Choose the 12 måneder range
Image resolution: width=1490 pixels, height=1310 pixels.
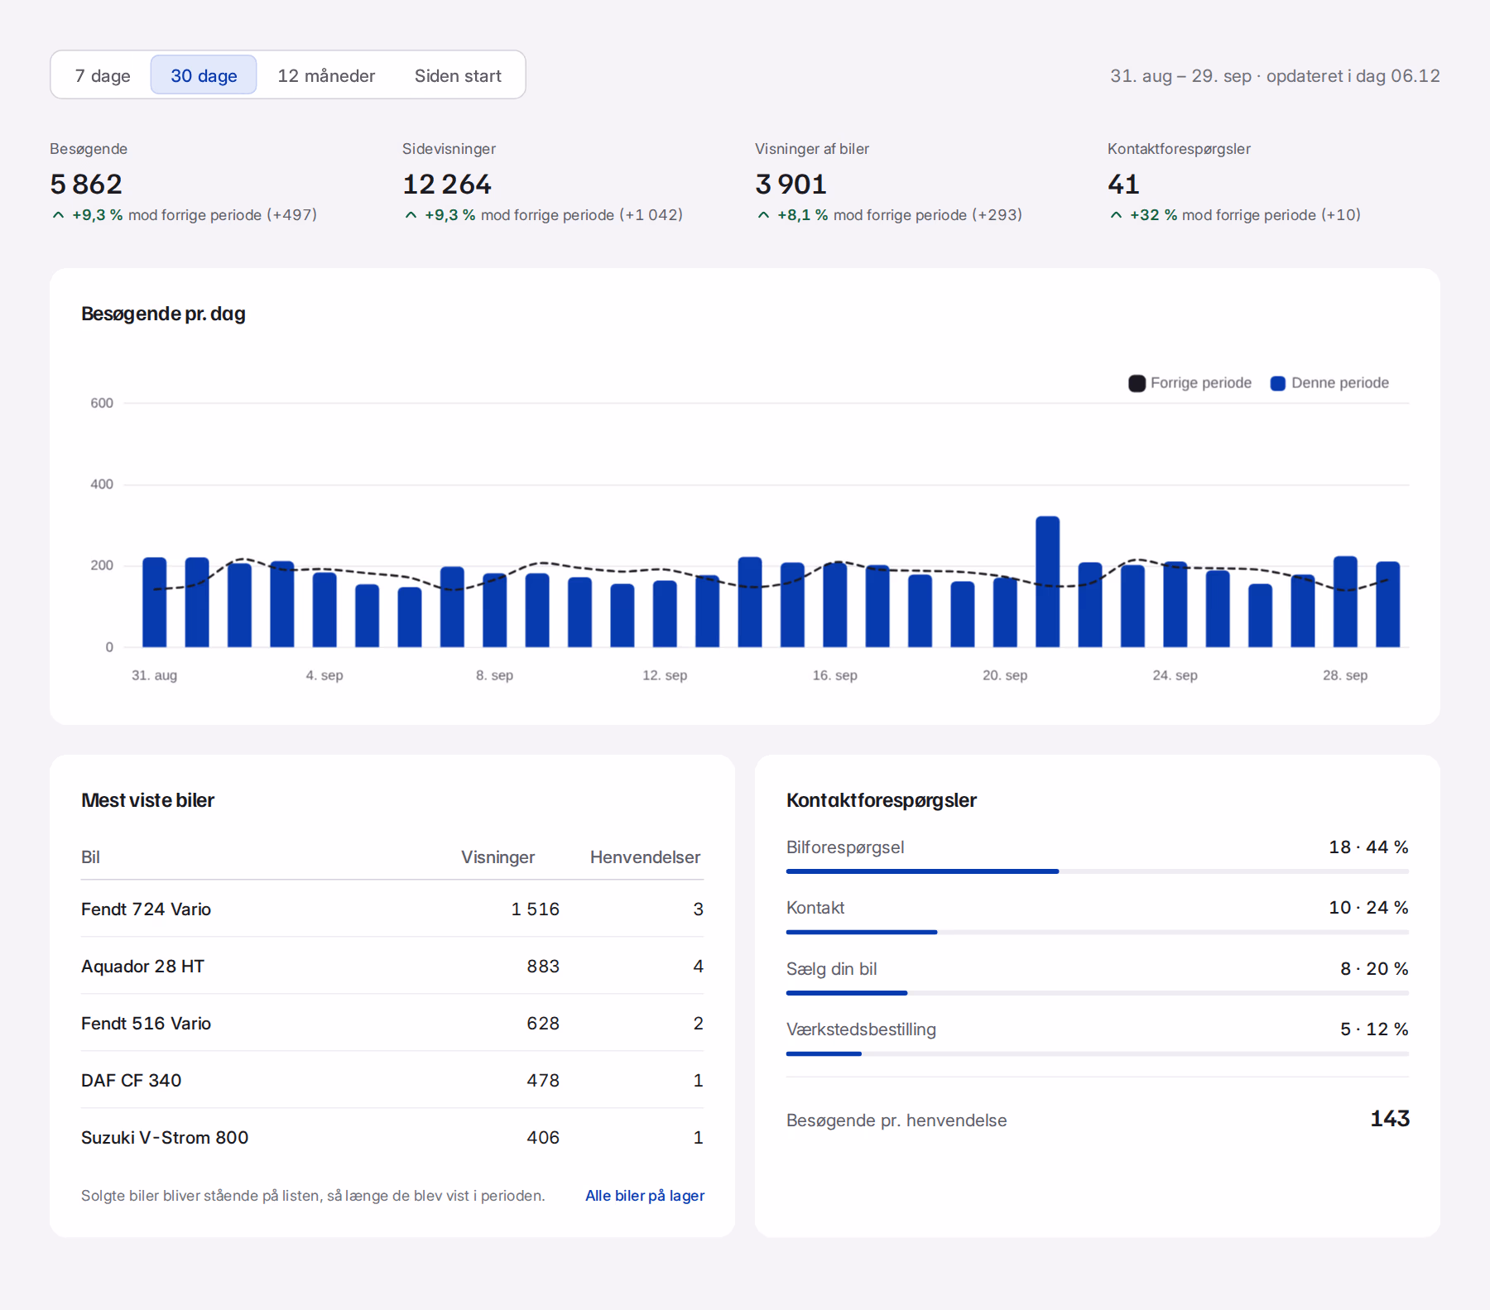click(326, 75)
